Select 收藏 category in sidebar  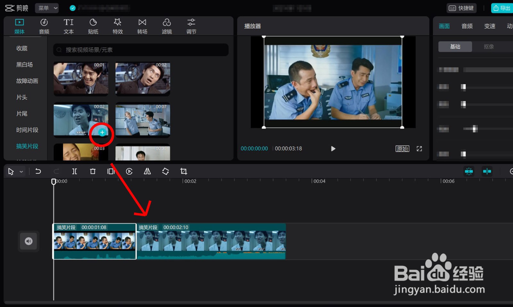coord(22,48)
